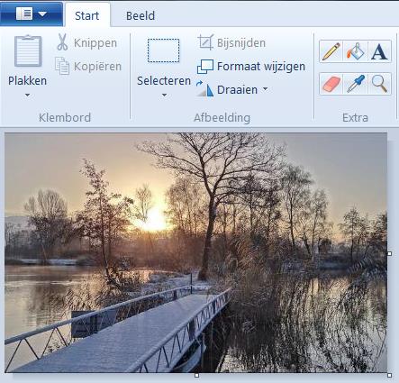Expand the Plakken dropdown arrow
The width and height of the screenshot is (399, 383).
pos(27,96)
